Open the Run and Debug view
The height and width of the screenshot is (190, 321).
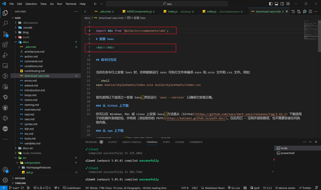(x=5, y=55)
